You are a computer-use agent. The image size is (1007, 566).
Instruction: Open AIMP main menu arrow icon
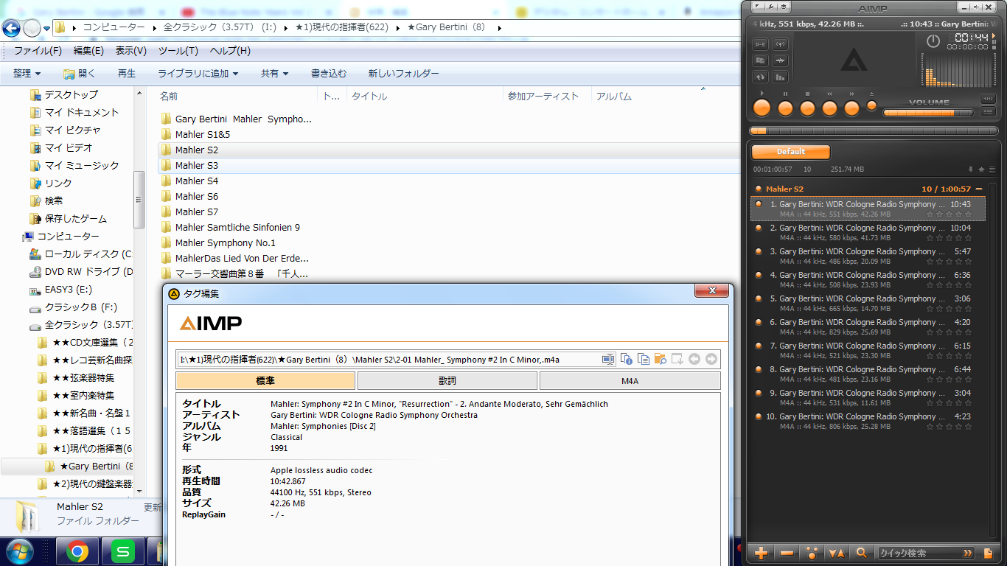tap(757, 7)
